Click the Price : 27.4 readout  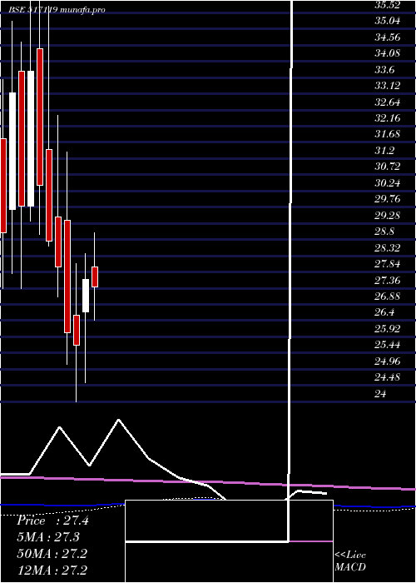[x=52, y=521]
